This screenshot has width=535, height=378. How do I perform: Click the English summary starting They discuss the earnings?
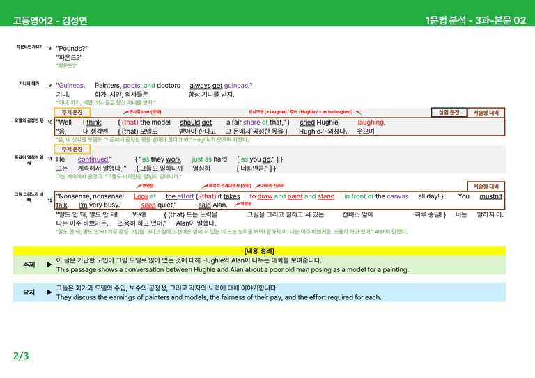tap(219, 297)
